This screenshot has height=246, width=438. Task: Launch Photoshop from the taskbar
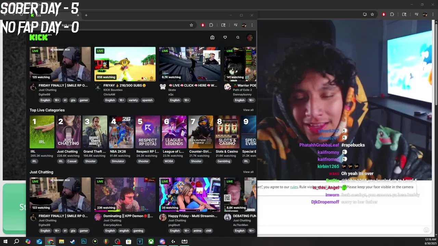(x=84, y=242)
